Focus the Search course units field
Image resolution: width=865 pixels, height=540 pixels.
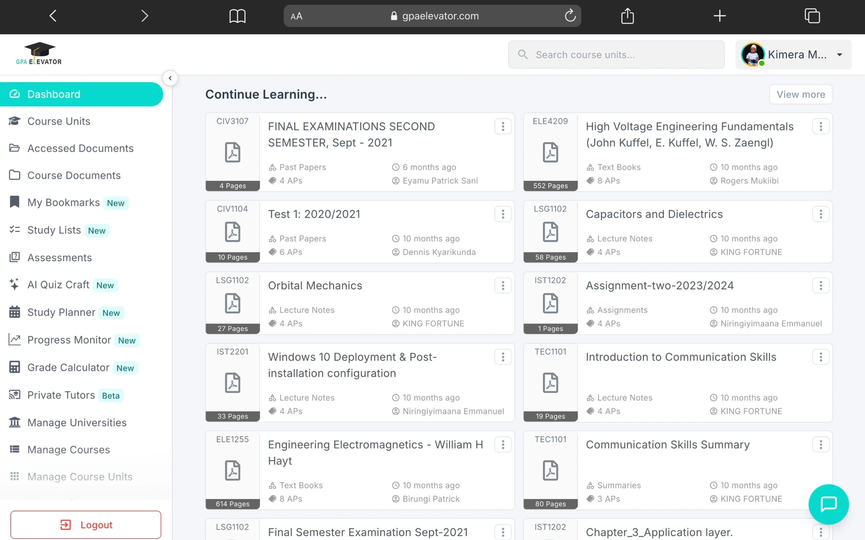[616, 55]
